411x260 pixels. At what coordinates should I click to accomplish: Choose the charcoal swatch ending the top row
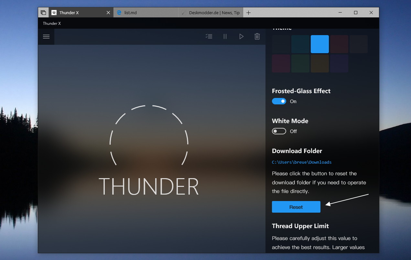[359, 44]
